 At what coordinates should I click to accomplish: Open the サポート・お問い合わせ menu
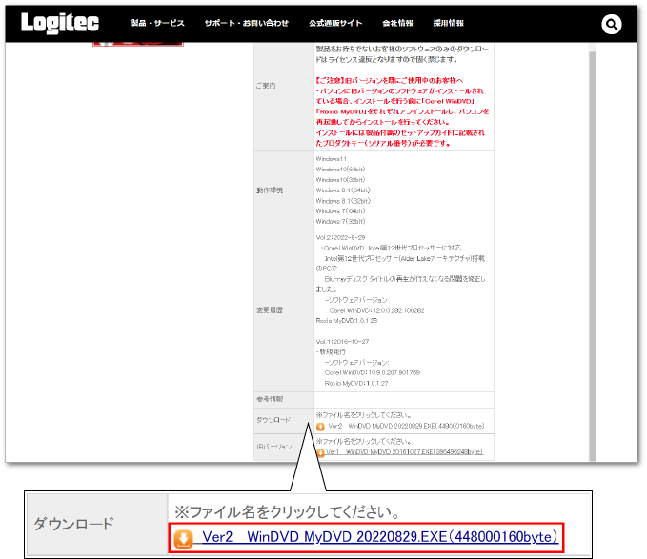tap(247, 23)
